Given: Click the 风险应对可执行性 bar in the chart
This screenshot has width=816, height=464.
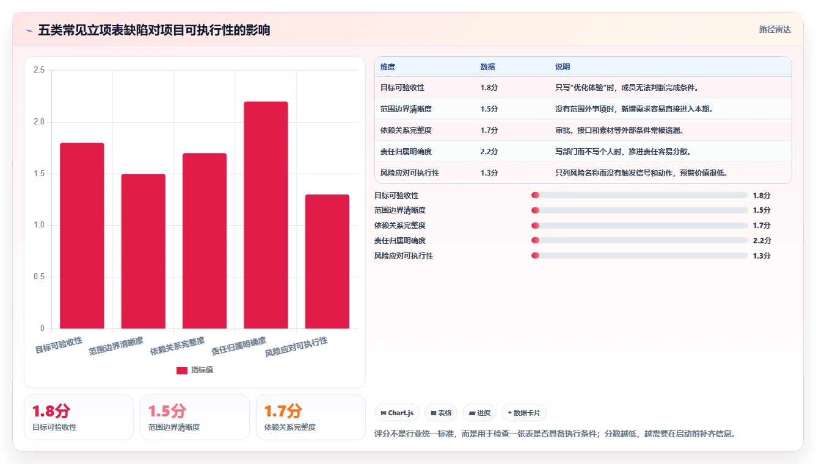Looking at the screenshot, I should (327, 262).
